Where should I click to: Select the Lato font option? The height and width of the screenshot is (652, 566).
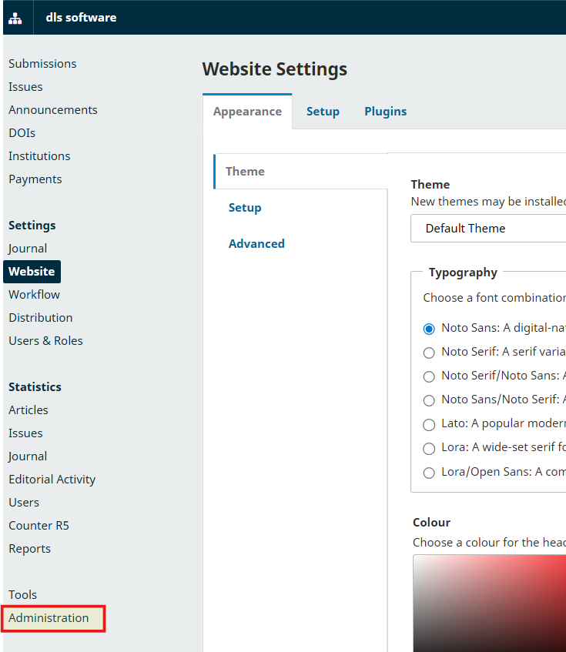[x=429, y=425]
